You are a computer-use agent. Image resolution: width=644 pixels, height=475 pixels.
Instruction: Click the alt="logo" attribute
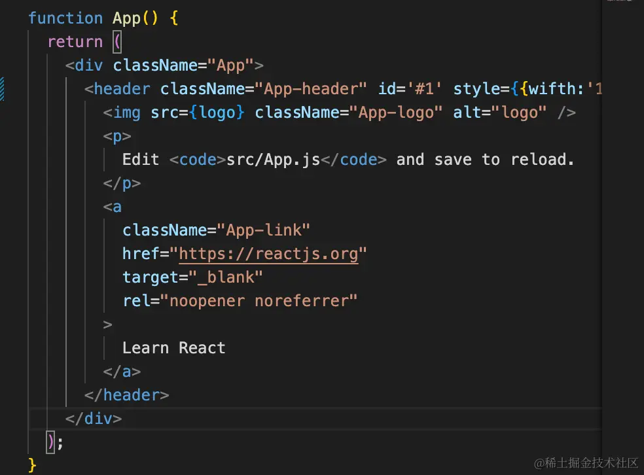pyautogui.click(x=500, y=113)
